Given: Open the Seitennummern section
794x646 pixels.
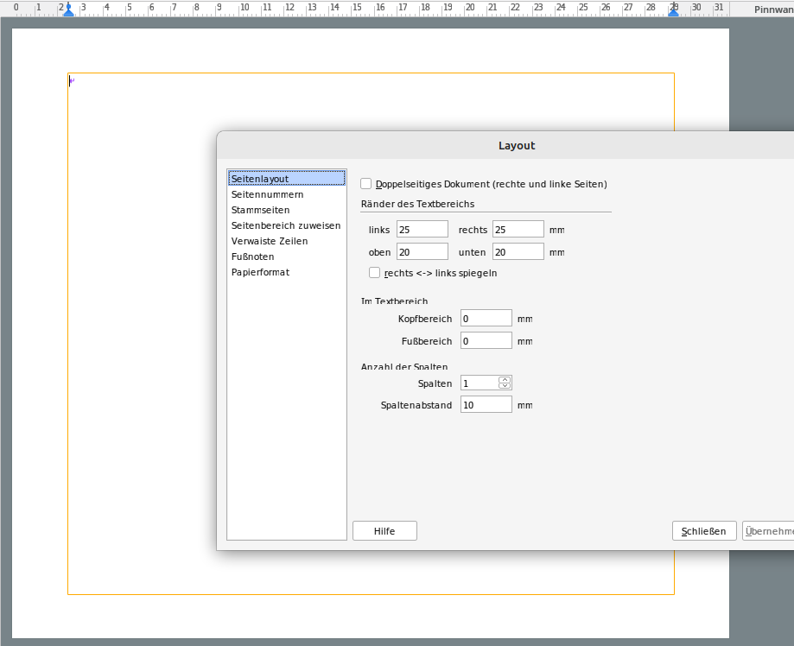Looking at the screenshot, I should click(x=267, y=194).
